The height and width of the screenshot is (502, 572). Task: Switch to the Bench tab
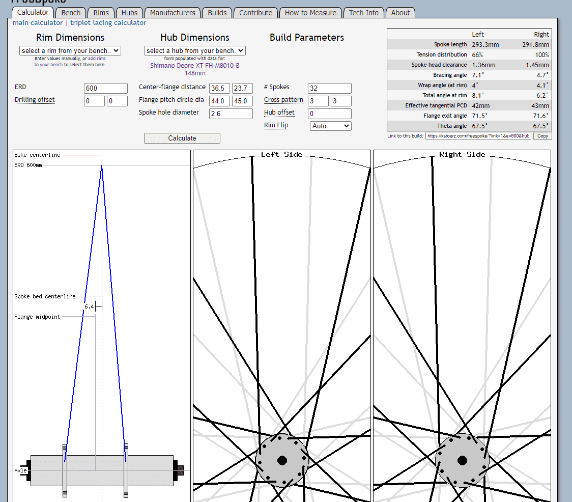(x=71, y=13)
